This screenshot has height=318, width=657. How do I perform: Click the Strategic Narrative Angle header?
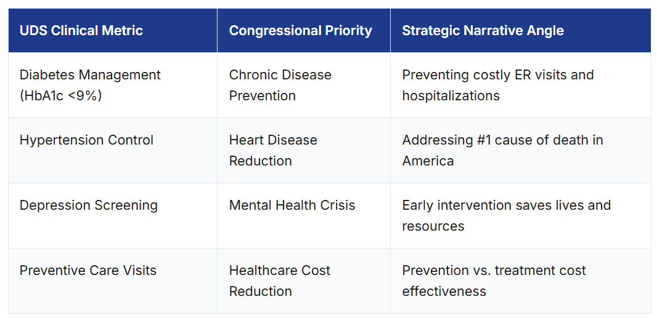[x=483, y=31]
